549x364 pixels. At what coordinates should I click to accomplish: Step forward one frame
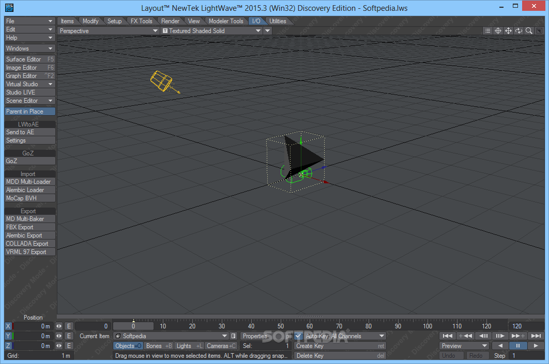tap(500, 336)
